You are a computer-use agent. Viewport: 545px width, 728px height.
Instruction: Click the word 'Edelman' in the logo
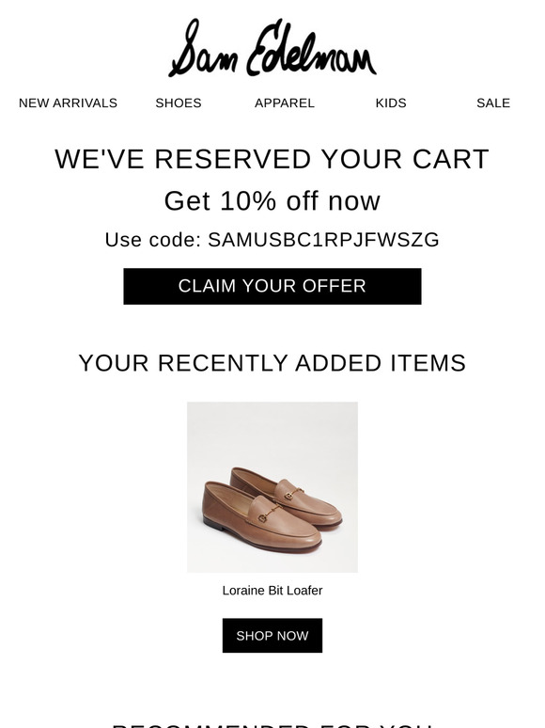click(x=311, y=48)
